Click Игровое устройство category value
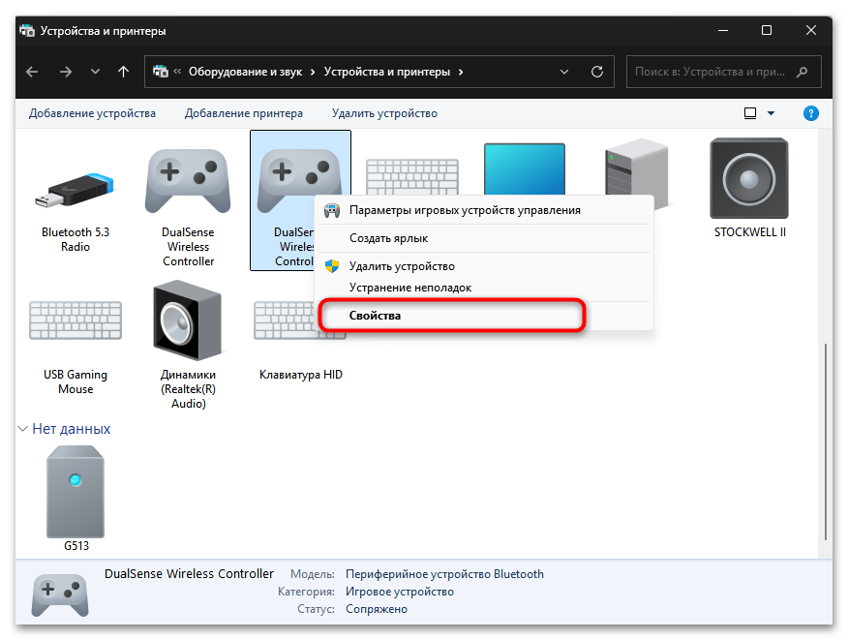The height and width of the screenshot is (640, 848). 400,592
